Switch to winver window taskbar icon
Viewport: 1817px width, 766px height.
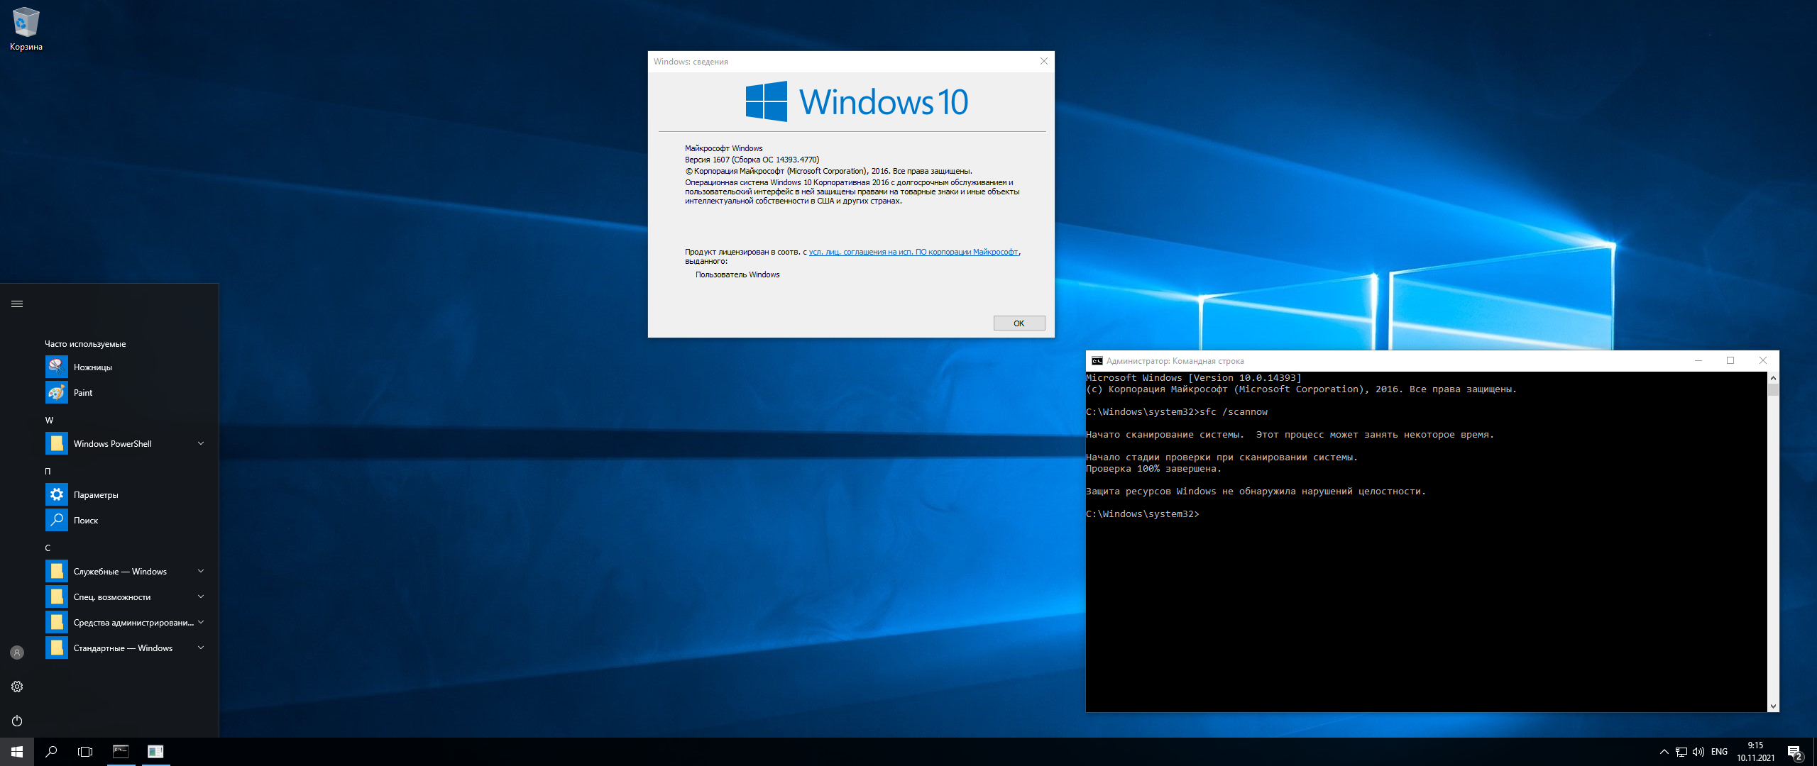point(155,752)
